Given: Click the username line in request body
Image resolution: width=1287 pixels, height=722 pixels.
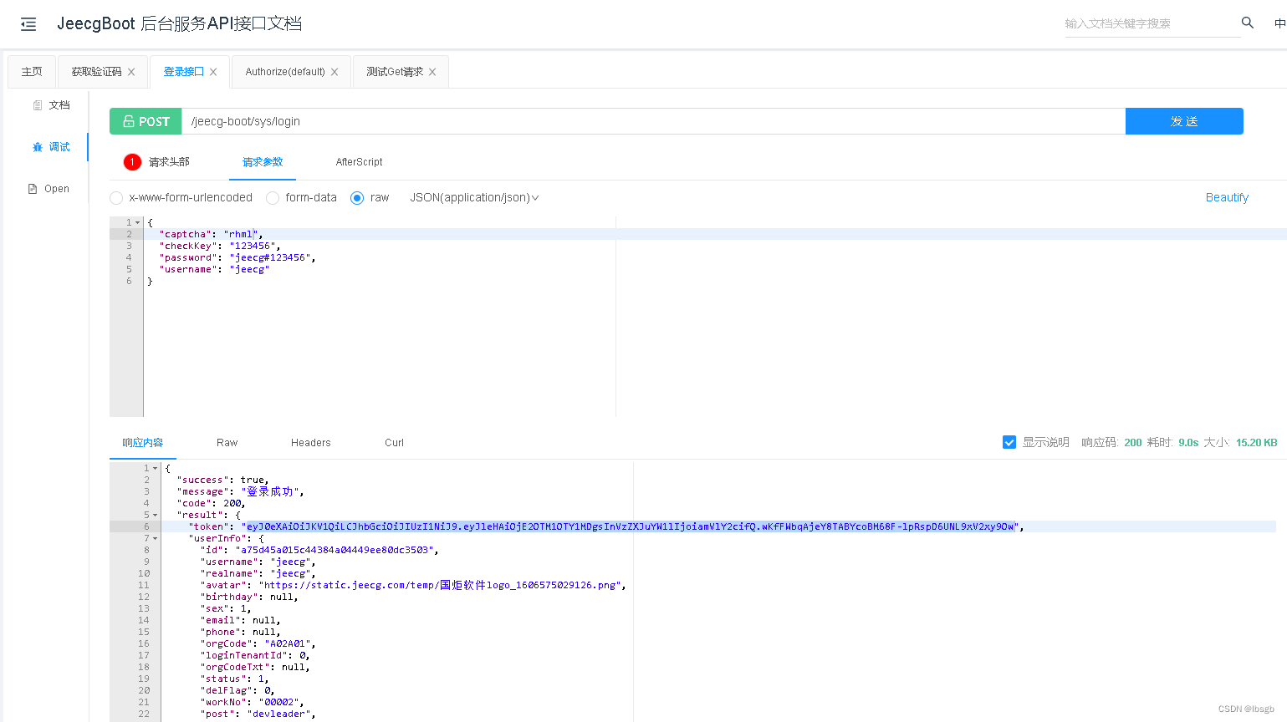Looking at the screenshot, I should tap(214, 269).
